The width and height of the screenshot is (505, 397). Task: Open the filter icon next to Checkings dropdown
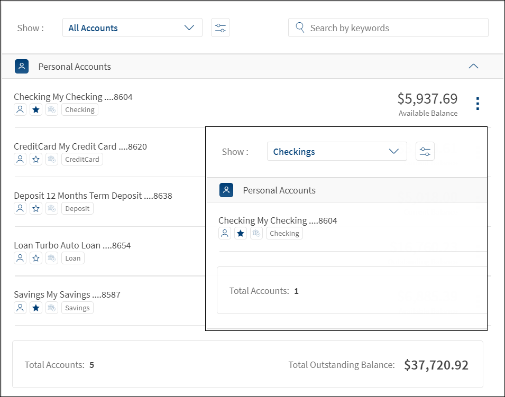425,152
